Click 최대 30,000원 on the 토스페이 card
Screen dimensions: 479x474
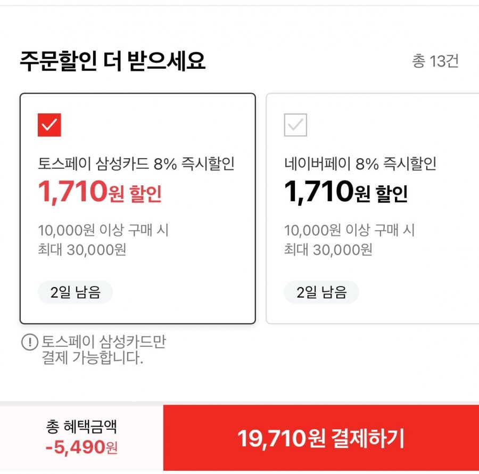pos(82,249)
